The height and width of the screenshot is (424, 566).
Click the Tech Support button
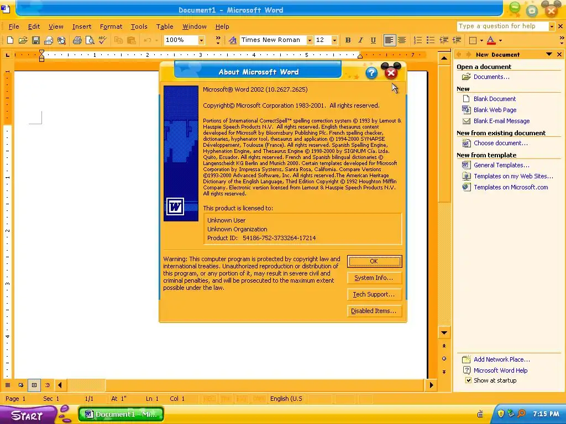click(374, 295)
